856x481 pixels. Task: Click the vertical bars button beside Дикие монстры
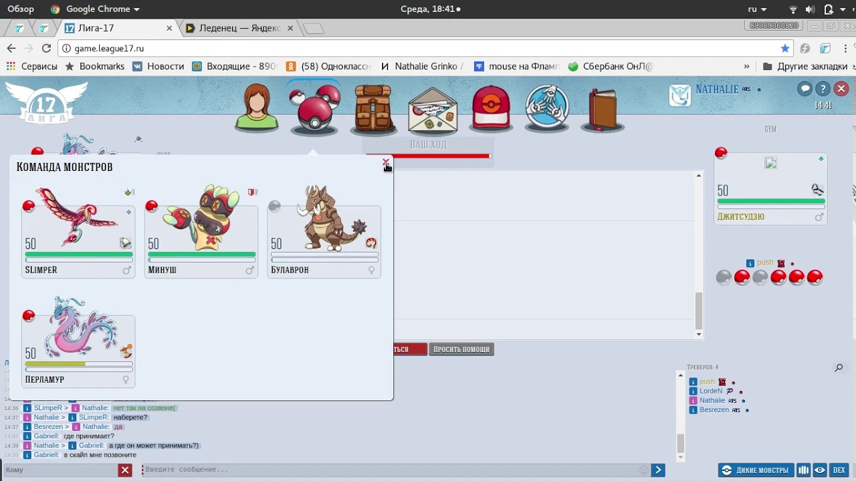point(804,470)
